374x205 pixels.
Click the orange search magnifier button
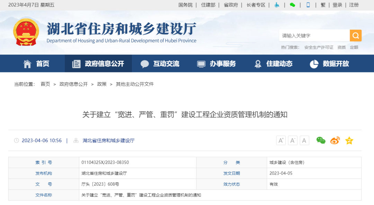point(355,36)
